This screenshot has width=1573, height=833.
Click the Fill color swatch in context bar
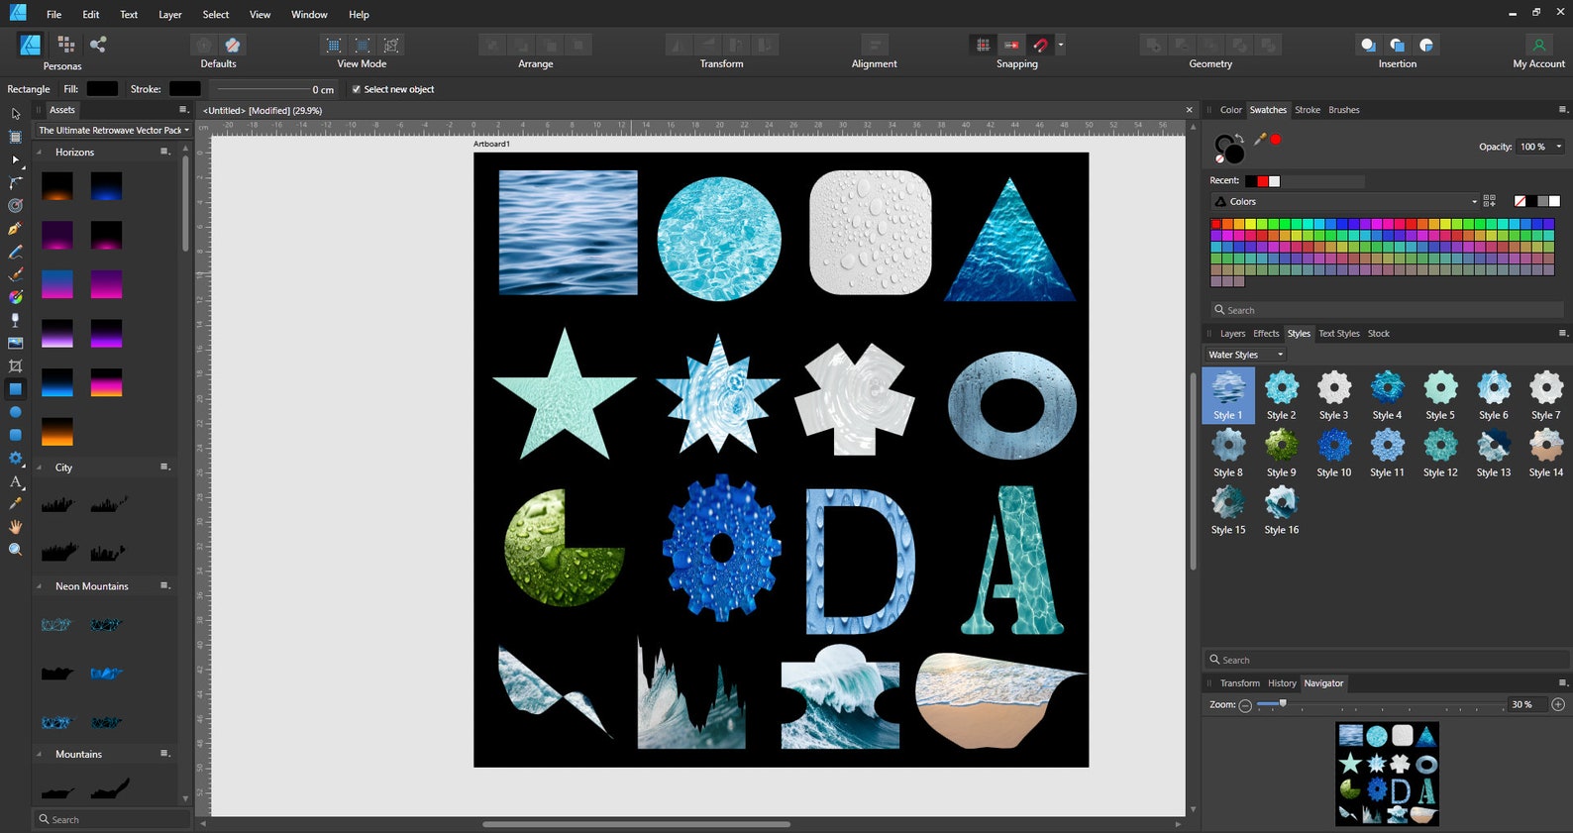point(102,89)
